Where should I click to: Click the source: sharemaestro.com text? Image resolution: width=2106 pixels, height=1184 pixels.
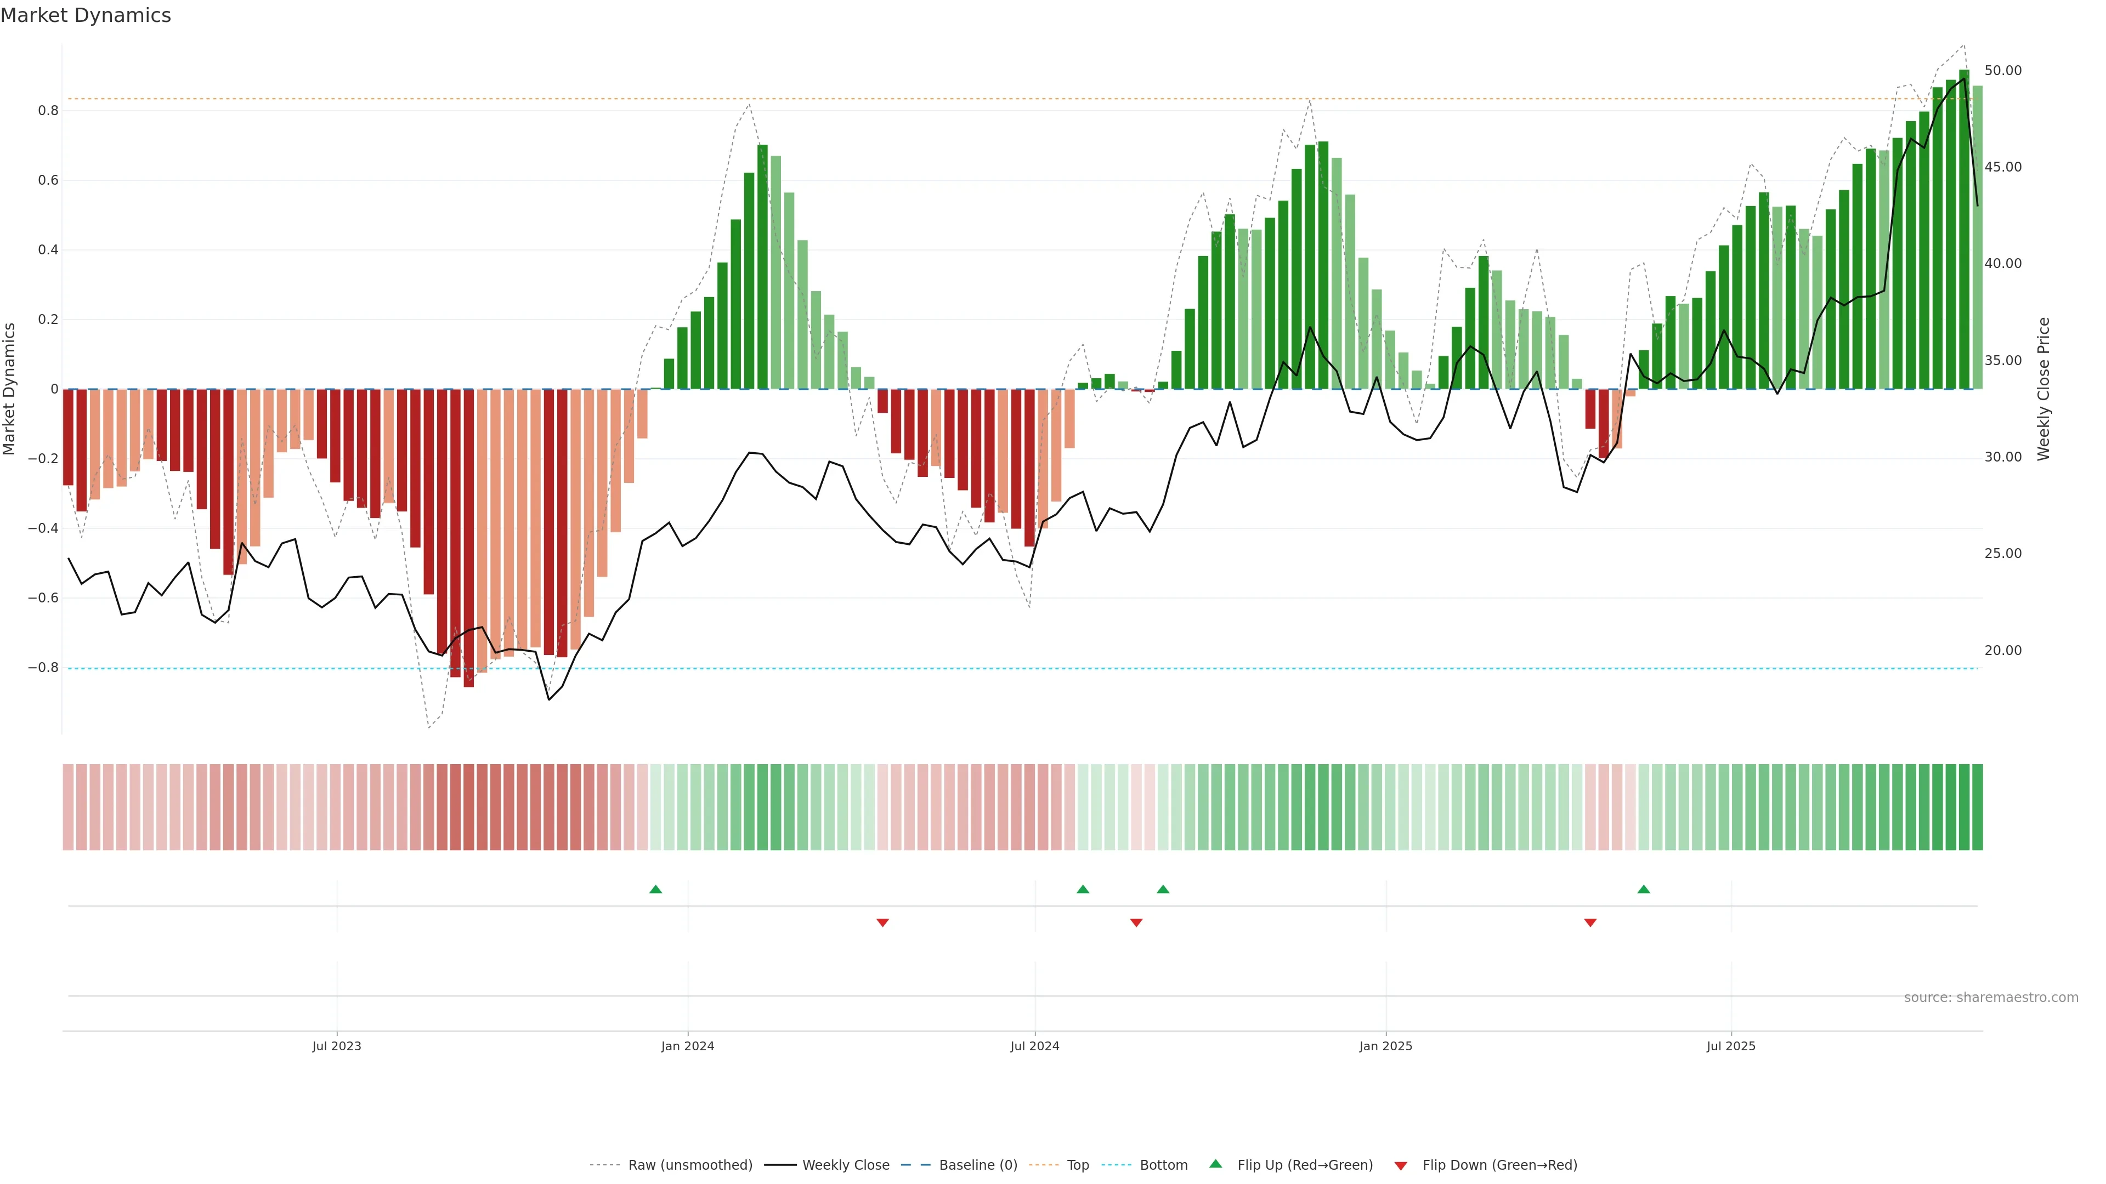pyautogui.click(x=1991, y=998)
